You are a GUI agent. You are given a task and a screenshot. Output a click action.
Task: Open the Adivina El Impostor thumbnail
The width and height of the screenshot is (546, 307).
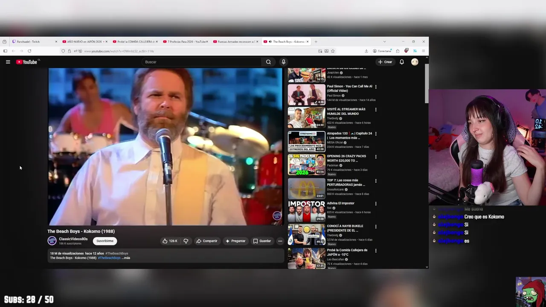pyautogui.click(x=306, y=211)
